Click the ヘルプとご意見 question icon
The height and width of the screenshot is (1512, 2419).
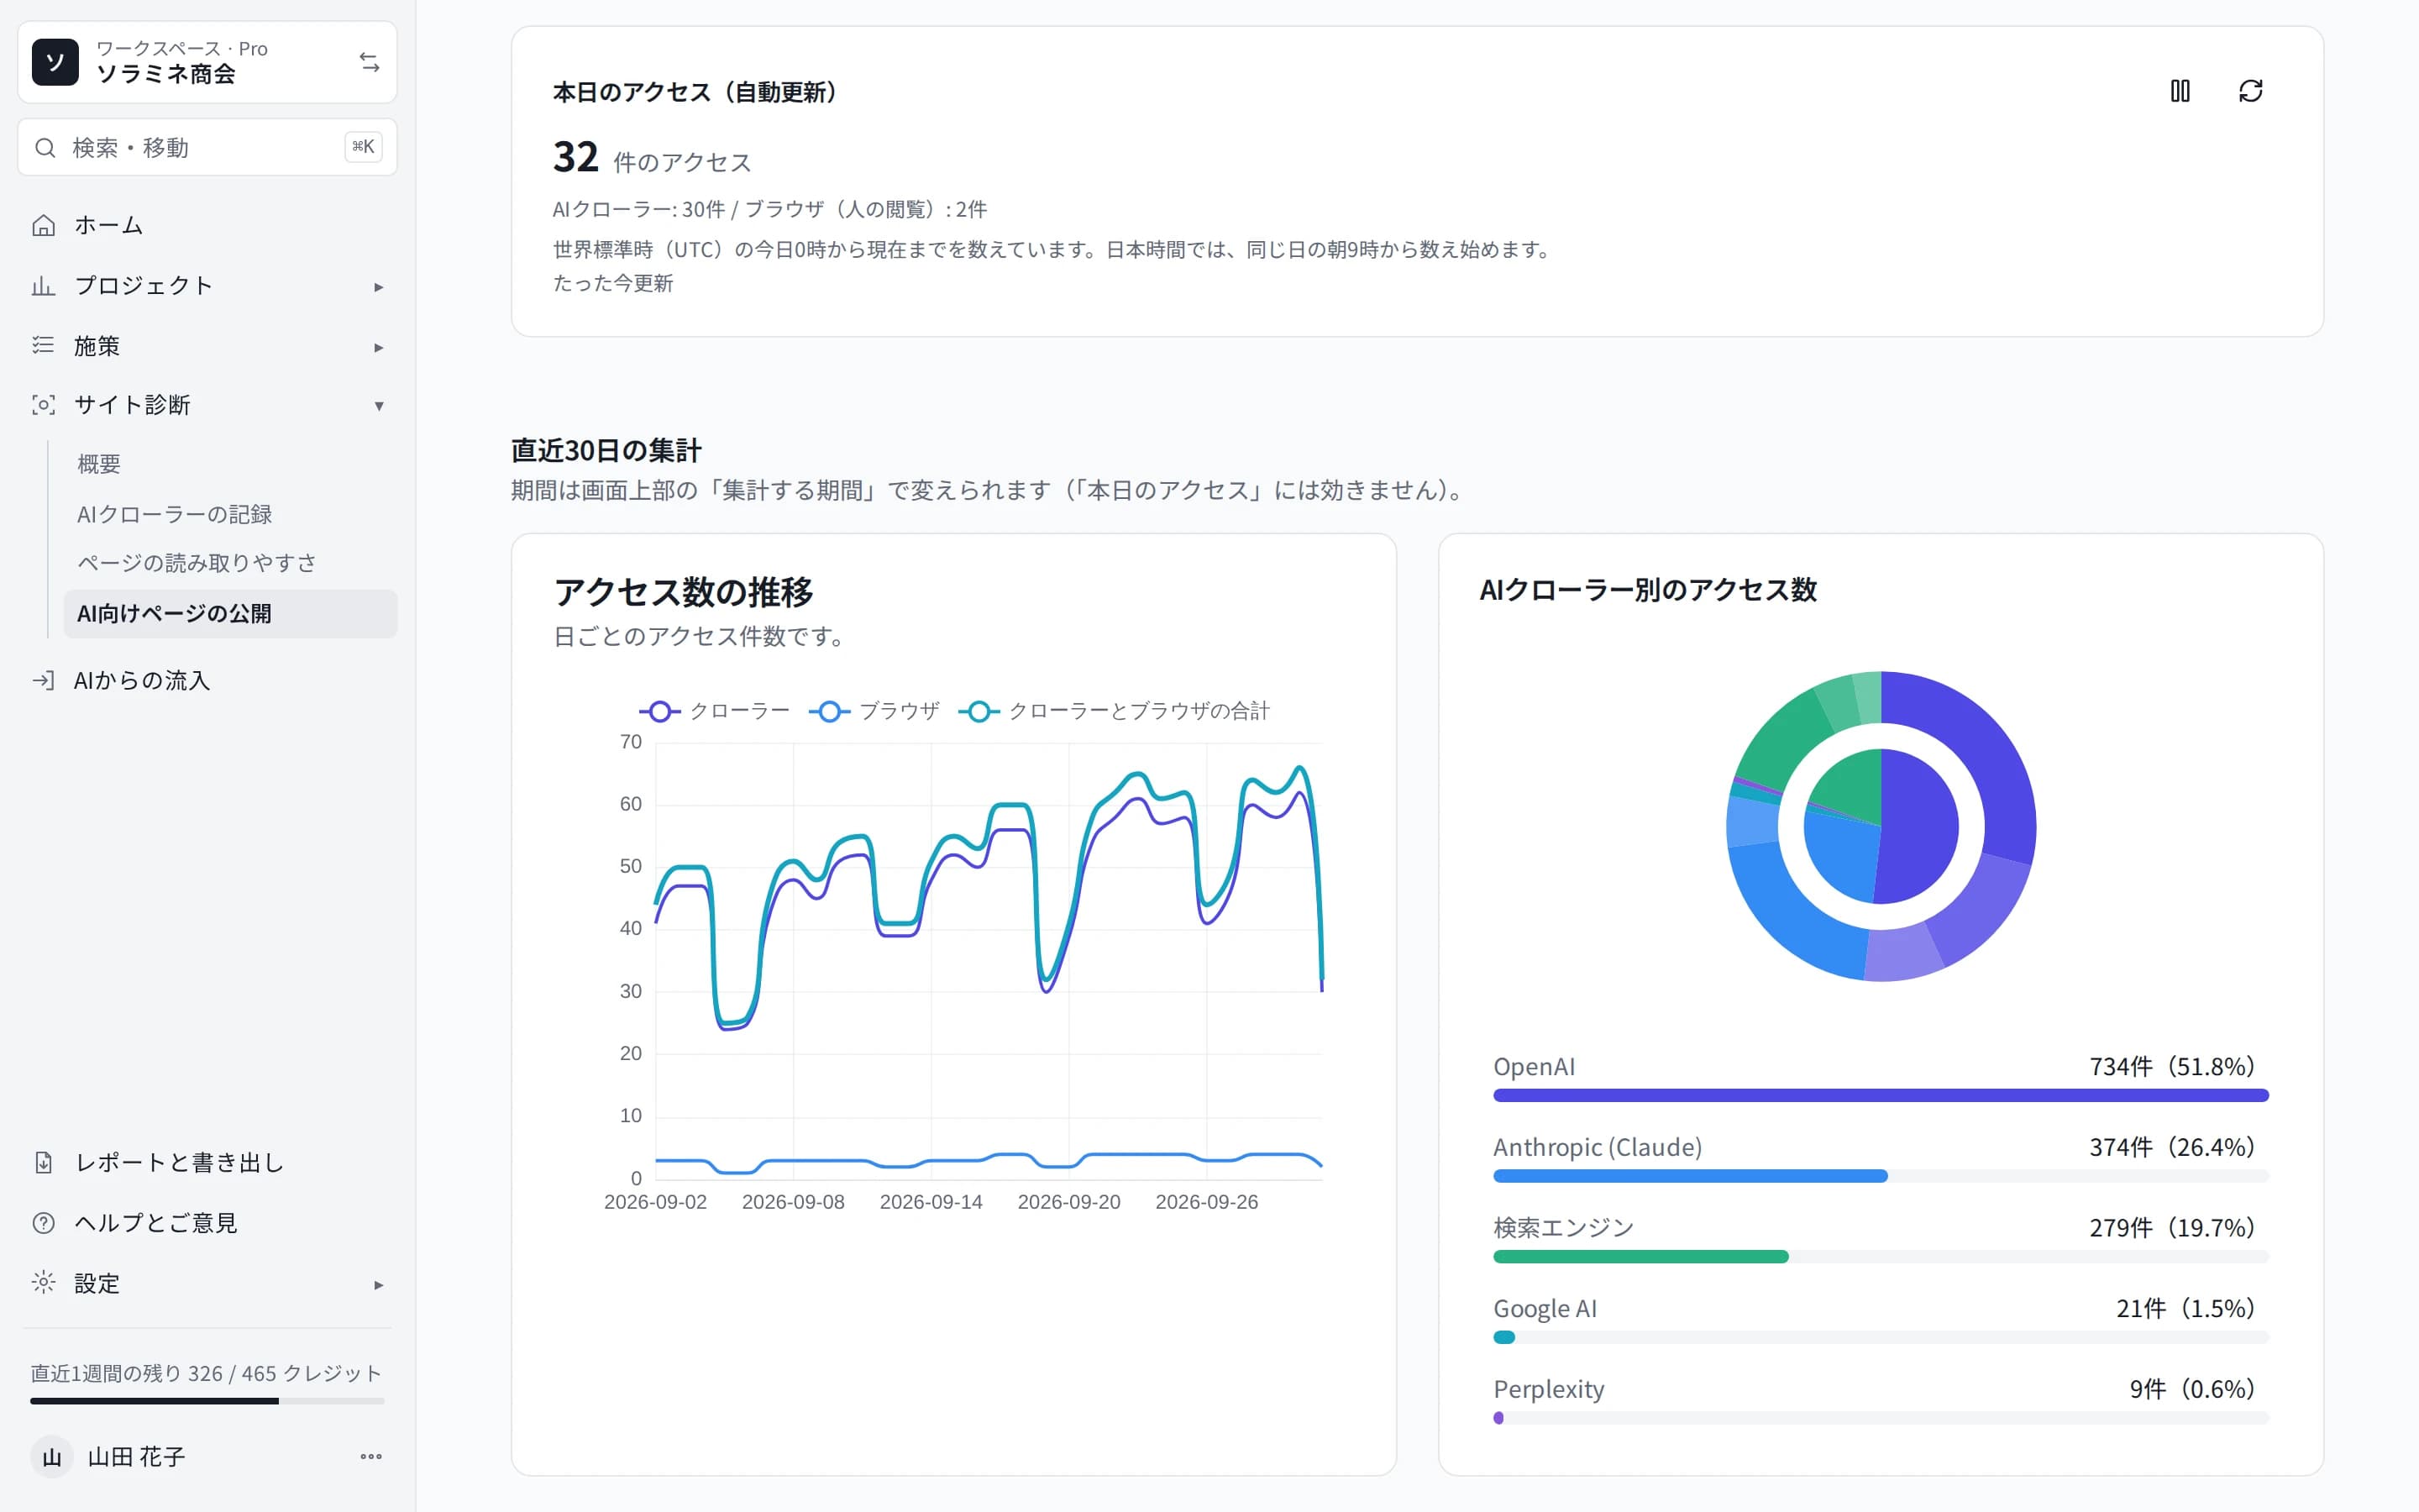pos(43,1223)
